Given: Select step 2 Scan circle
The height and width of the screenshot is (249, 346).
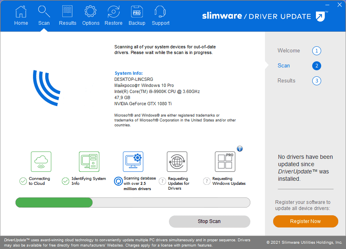Looking at the screenshot, I should 316,66.
